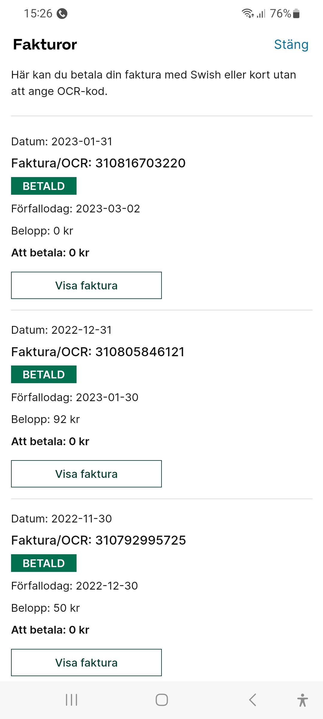Open Visa faktura for invoice 310805846121
Image resolution: width=323 pixels, height=719 pixels.
86,474
